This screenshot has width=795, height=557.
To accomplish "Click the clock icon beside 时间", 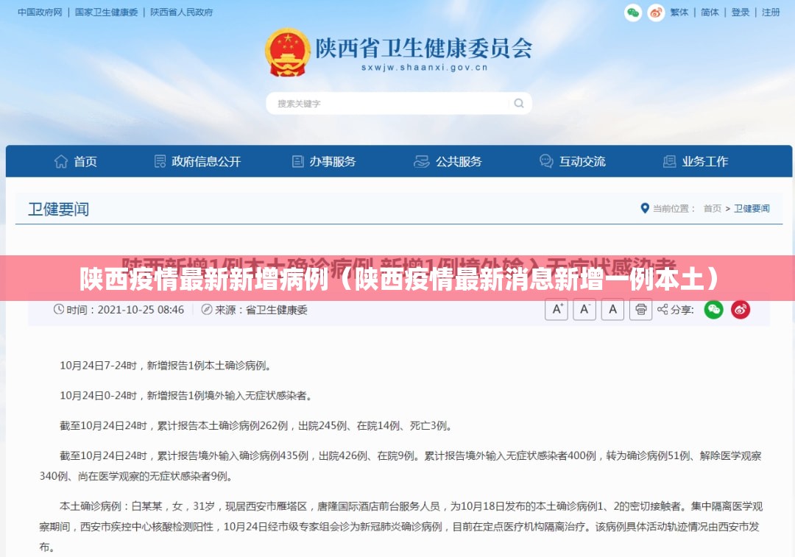I will tap(59, 309).
